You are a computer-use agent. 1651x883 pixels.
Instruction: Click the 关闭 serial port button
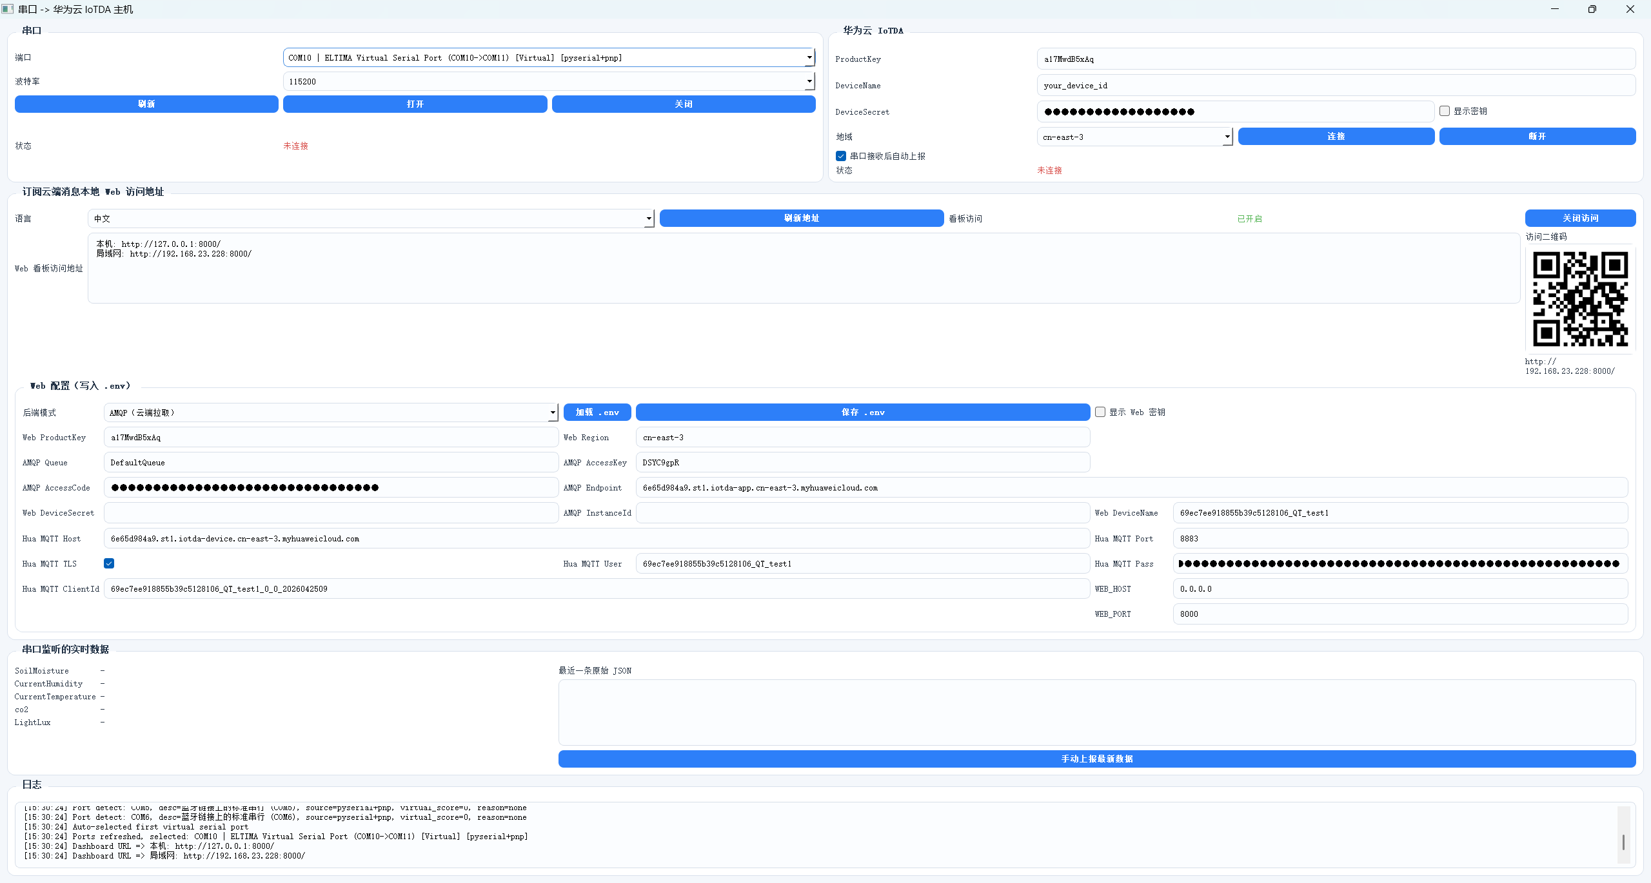pos(684,104)
